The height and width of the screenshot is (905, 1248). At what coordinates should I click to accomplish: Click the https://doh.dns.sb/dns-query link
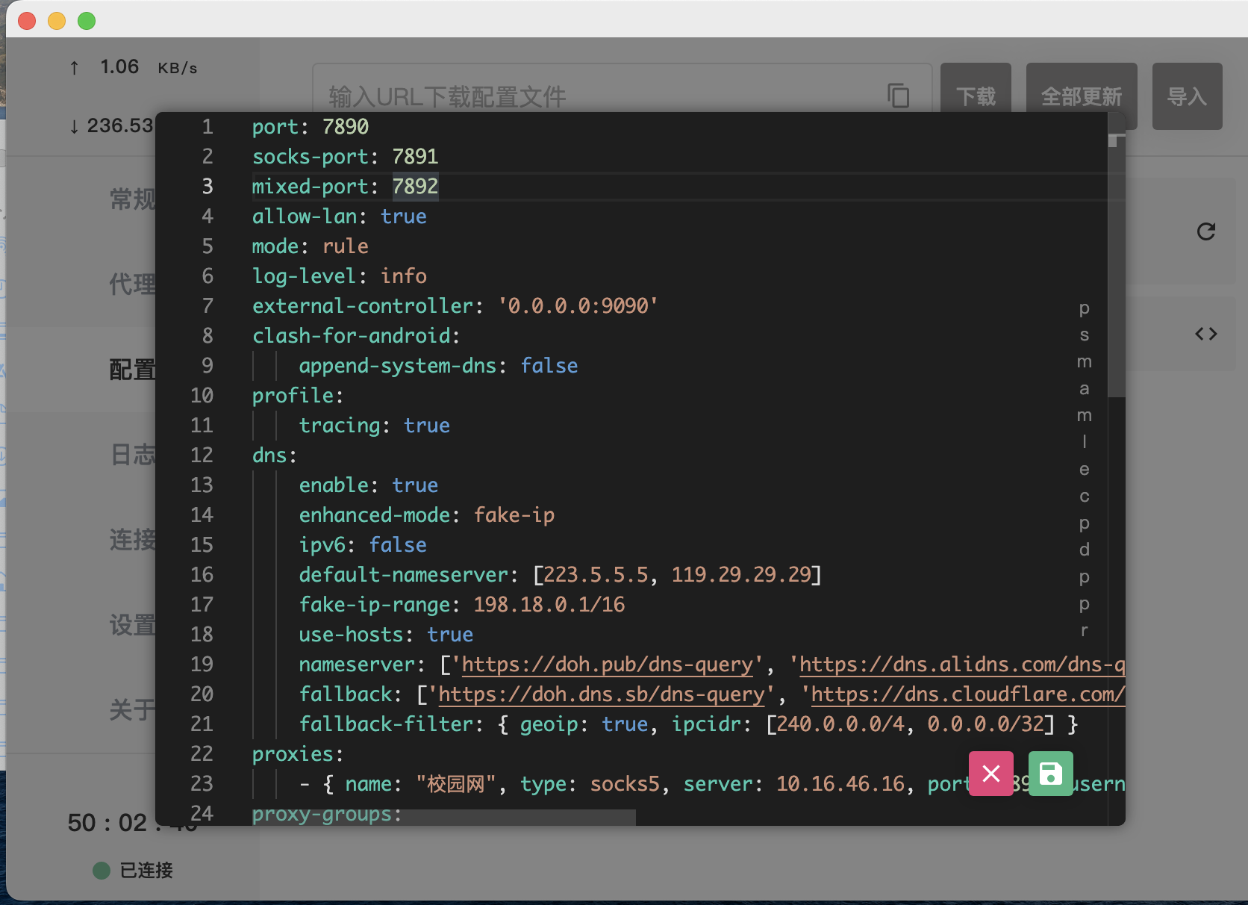pos(602,694)
